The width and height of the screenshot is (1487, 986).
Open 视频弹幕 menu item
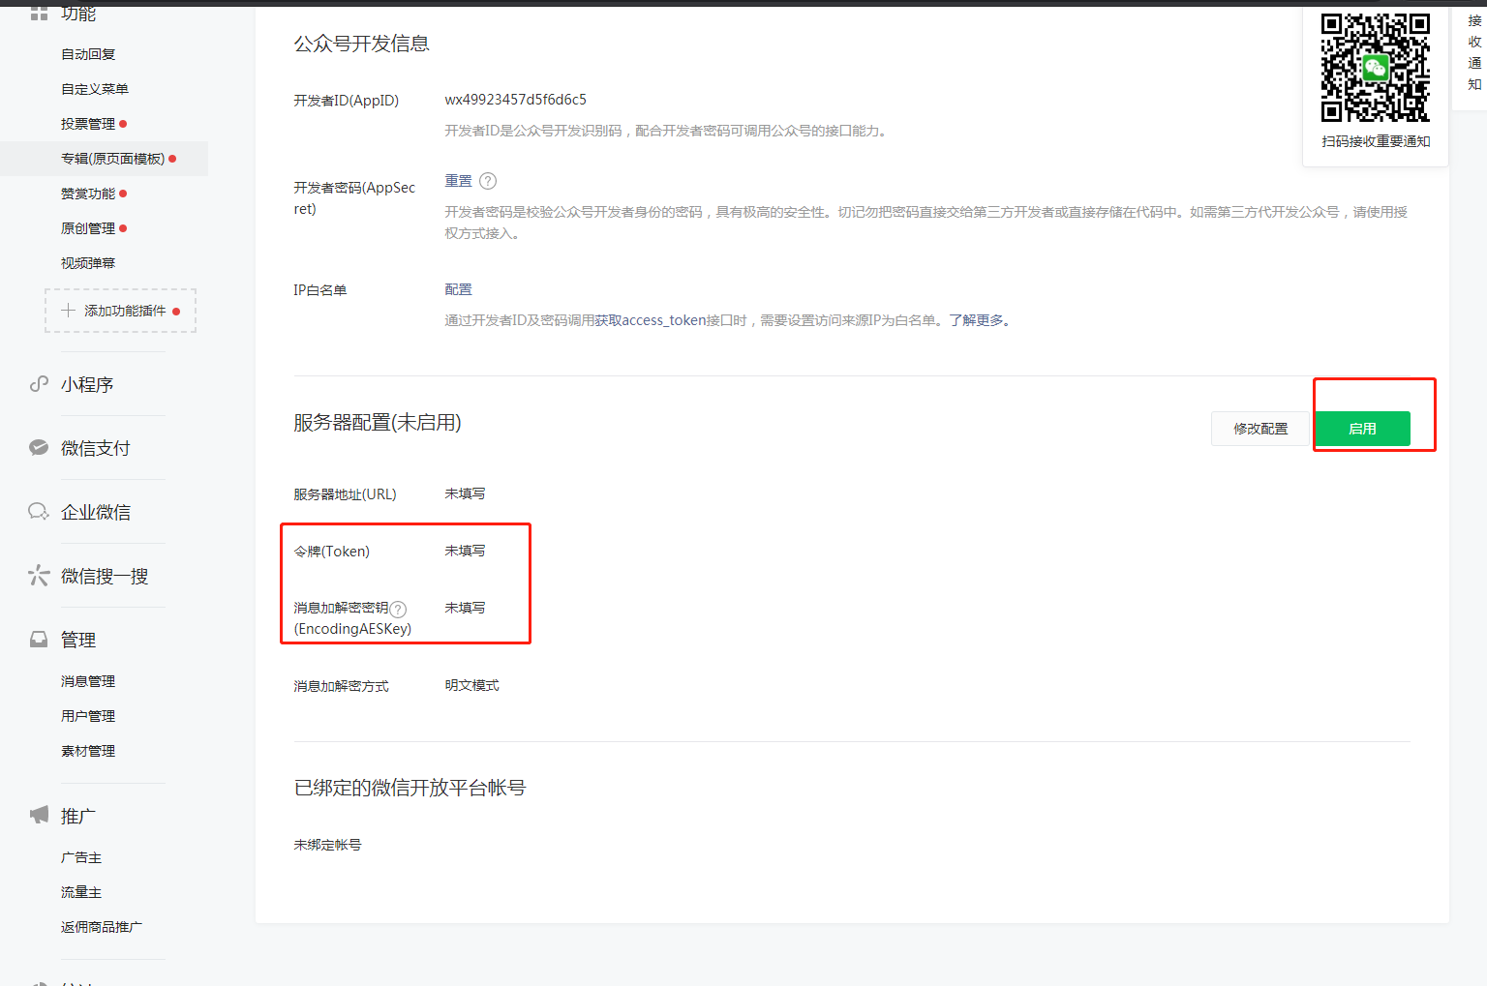tap(88, 263)
